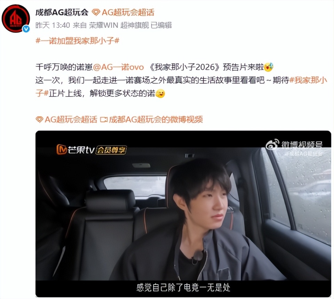The image size is (334, 299).
Task: Click the 昨天 13:40 post timestamp
Action: click(53, 25)
